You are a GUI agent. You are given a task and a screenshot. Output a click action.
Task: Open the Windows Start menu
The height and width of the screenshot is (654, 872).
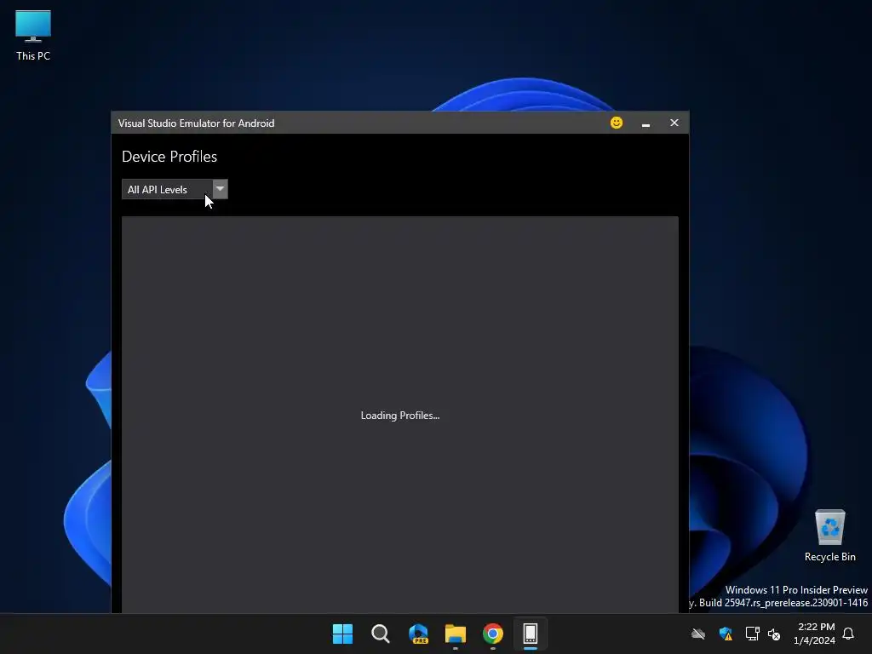click(342, 634)
